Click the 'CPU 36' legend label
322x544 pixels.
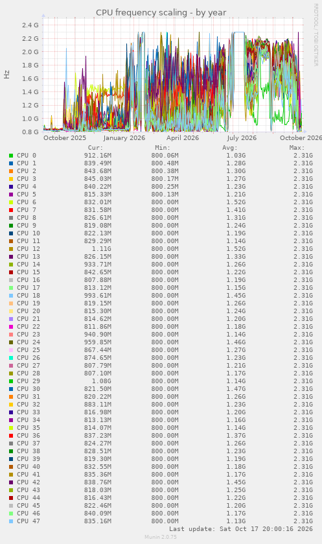click(29, 436)
